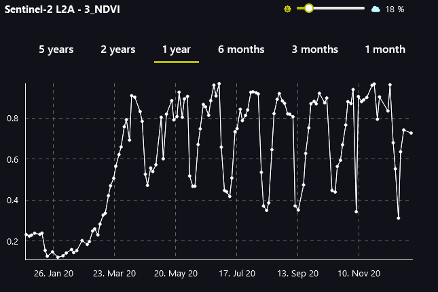Viewport: 438px width, 292px height.
Task: Click the cloud coverage slider handle
Action: pos(309,8)
